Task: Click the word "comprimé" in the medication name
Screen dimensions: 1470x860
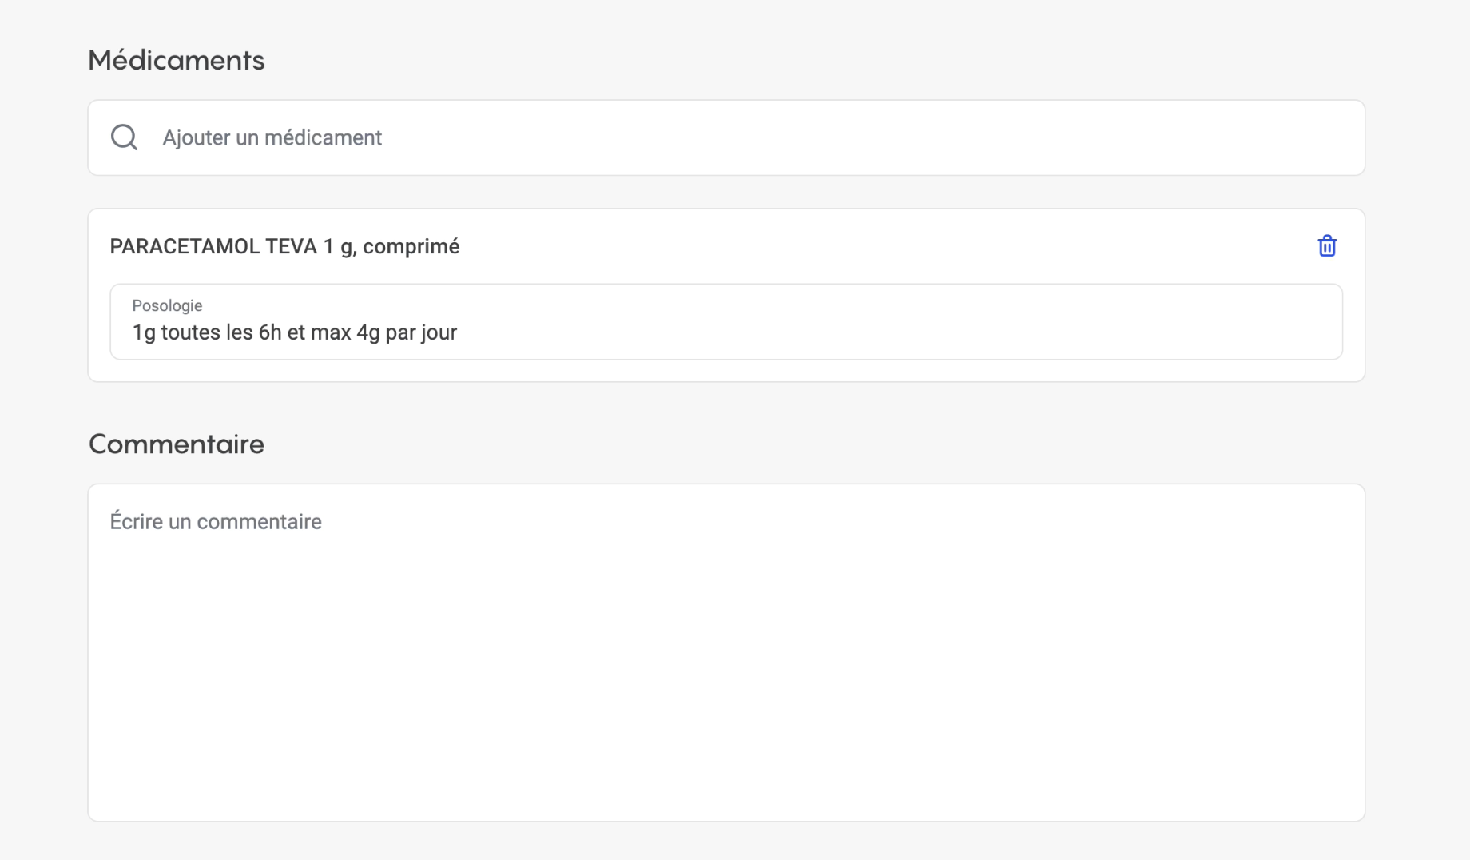Action: (x=411, y=246)
